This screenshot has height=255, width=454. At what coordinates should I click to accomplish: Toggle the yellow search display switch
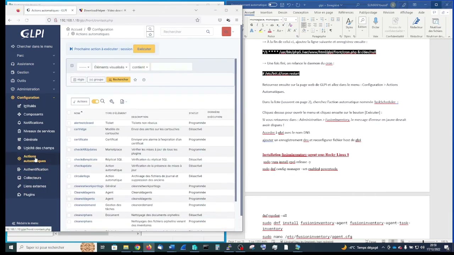[95, 102]
